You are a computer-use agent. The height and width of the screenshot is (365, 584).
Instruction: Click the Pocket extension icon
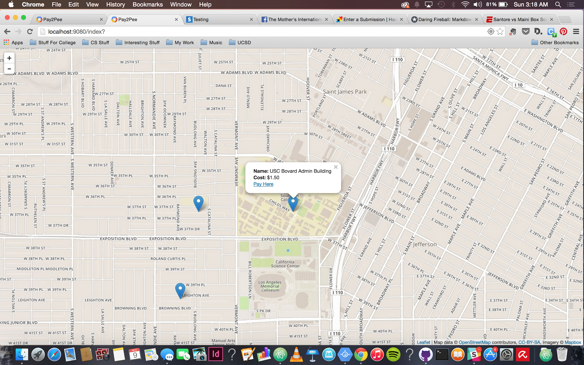point(526,32)
